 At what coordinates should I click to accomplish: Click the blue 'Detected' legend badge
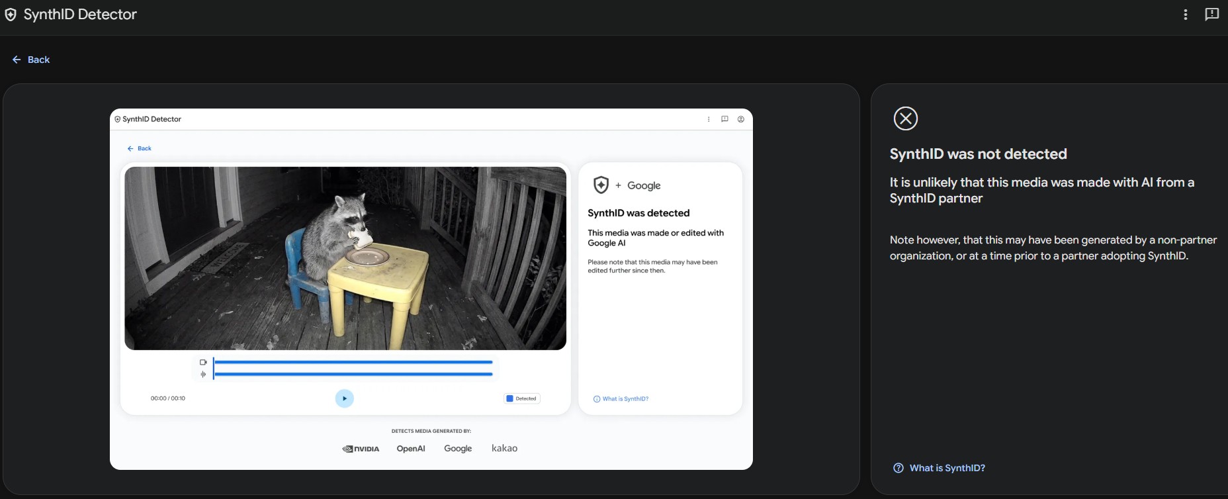click(x=522, y=398)
